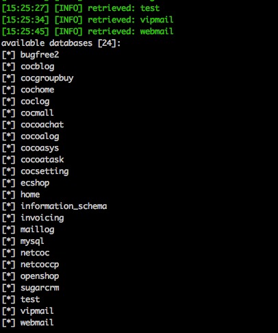Click the 'available databases [24]:' header text
278x333 pixels.
[x=61, y=43]
